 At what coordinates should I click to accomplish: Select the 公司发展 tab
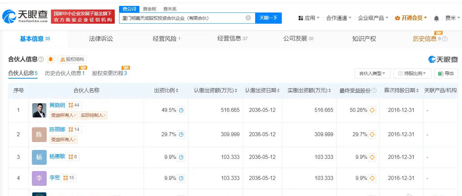(298, 39)
